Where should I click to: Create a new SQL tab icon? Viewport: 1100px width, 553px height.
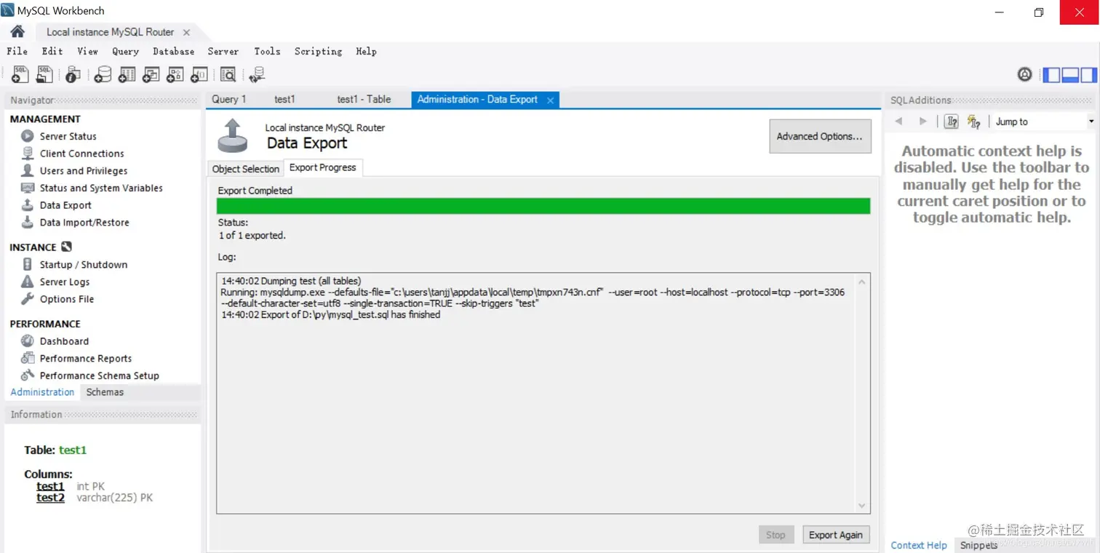[20, 73]
